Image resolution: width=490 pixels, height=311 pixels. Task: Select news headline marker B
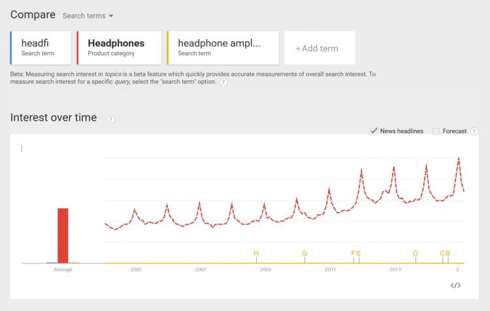point(448,253)
